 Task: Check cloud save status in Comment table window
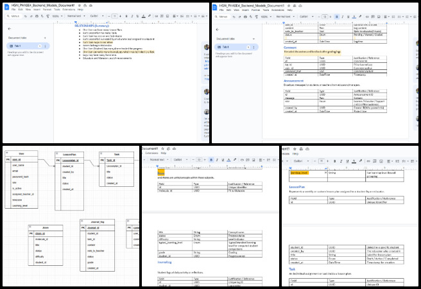(x=300, y=5)
